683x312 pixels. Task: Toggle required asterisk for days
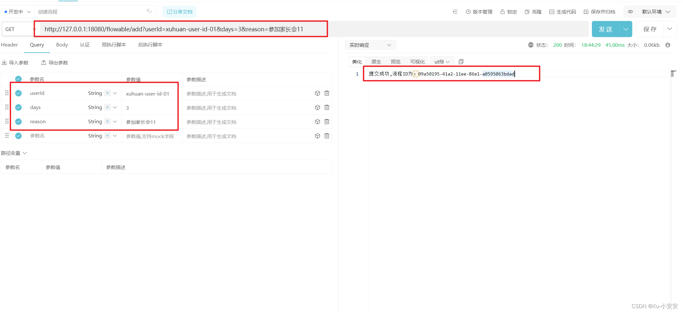coord(108,107)
